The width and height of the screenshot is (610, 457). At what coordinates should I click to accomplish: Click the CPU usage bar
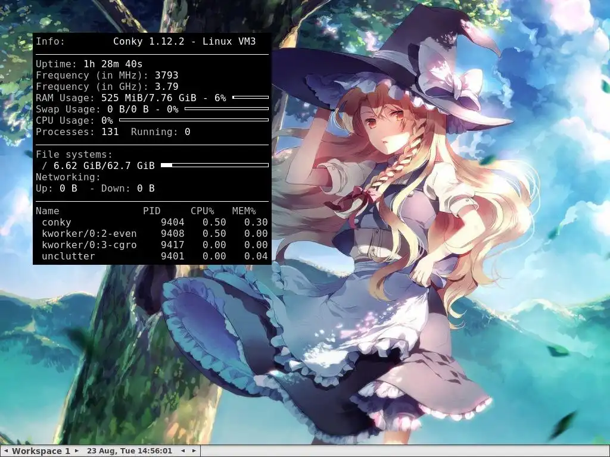(x=194, y=120)
